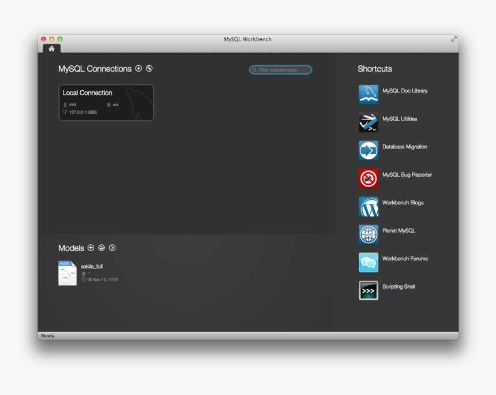Click the Ready status bar text
Viewport: 496px width, 395px height.
tap(48, 336)
